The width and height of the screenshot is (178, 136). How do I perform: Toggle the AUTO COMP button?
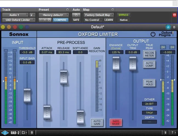click(x=149, y=64)
